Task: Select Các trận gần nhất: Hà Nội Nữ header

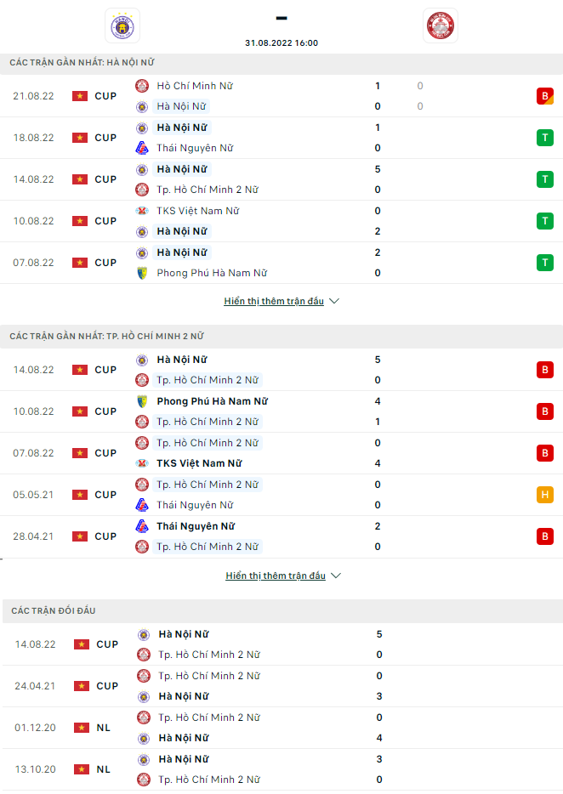Action: pos(82,63)
